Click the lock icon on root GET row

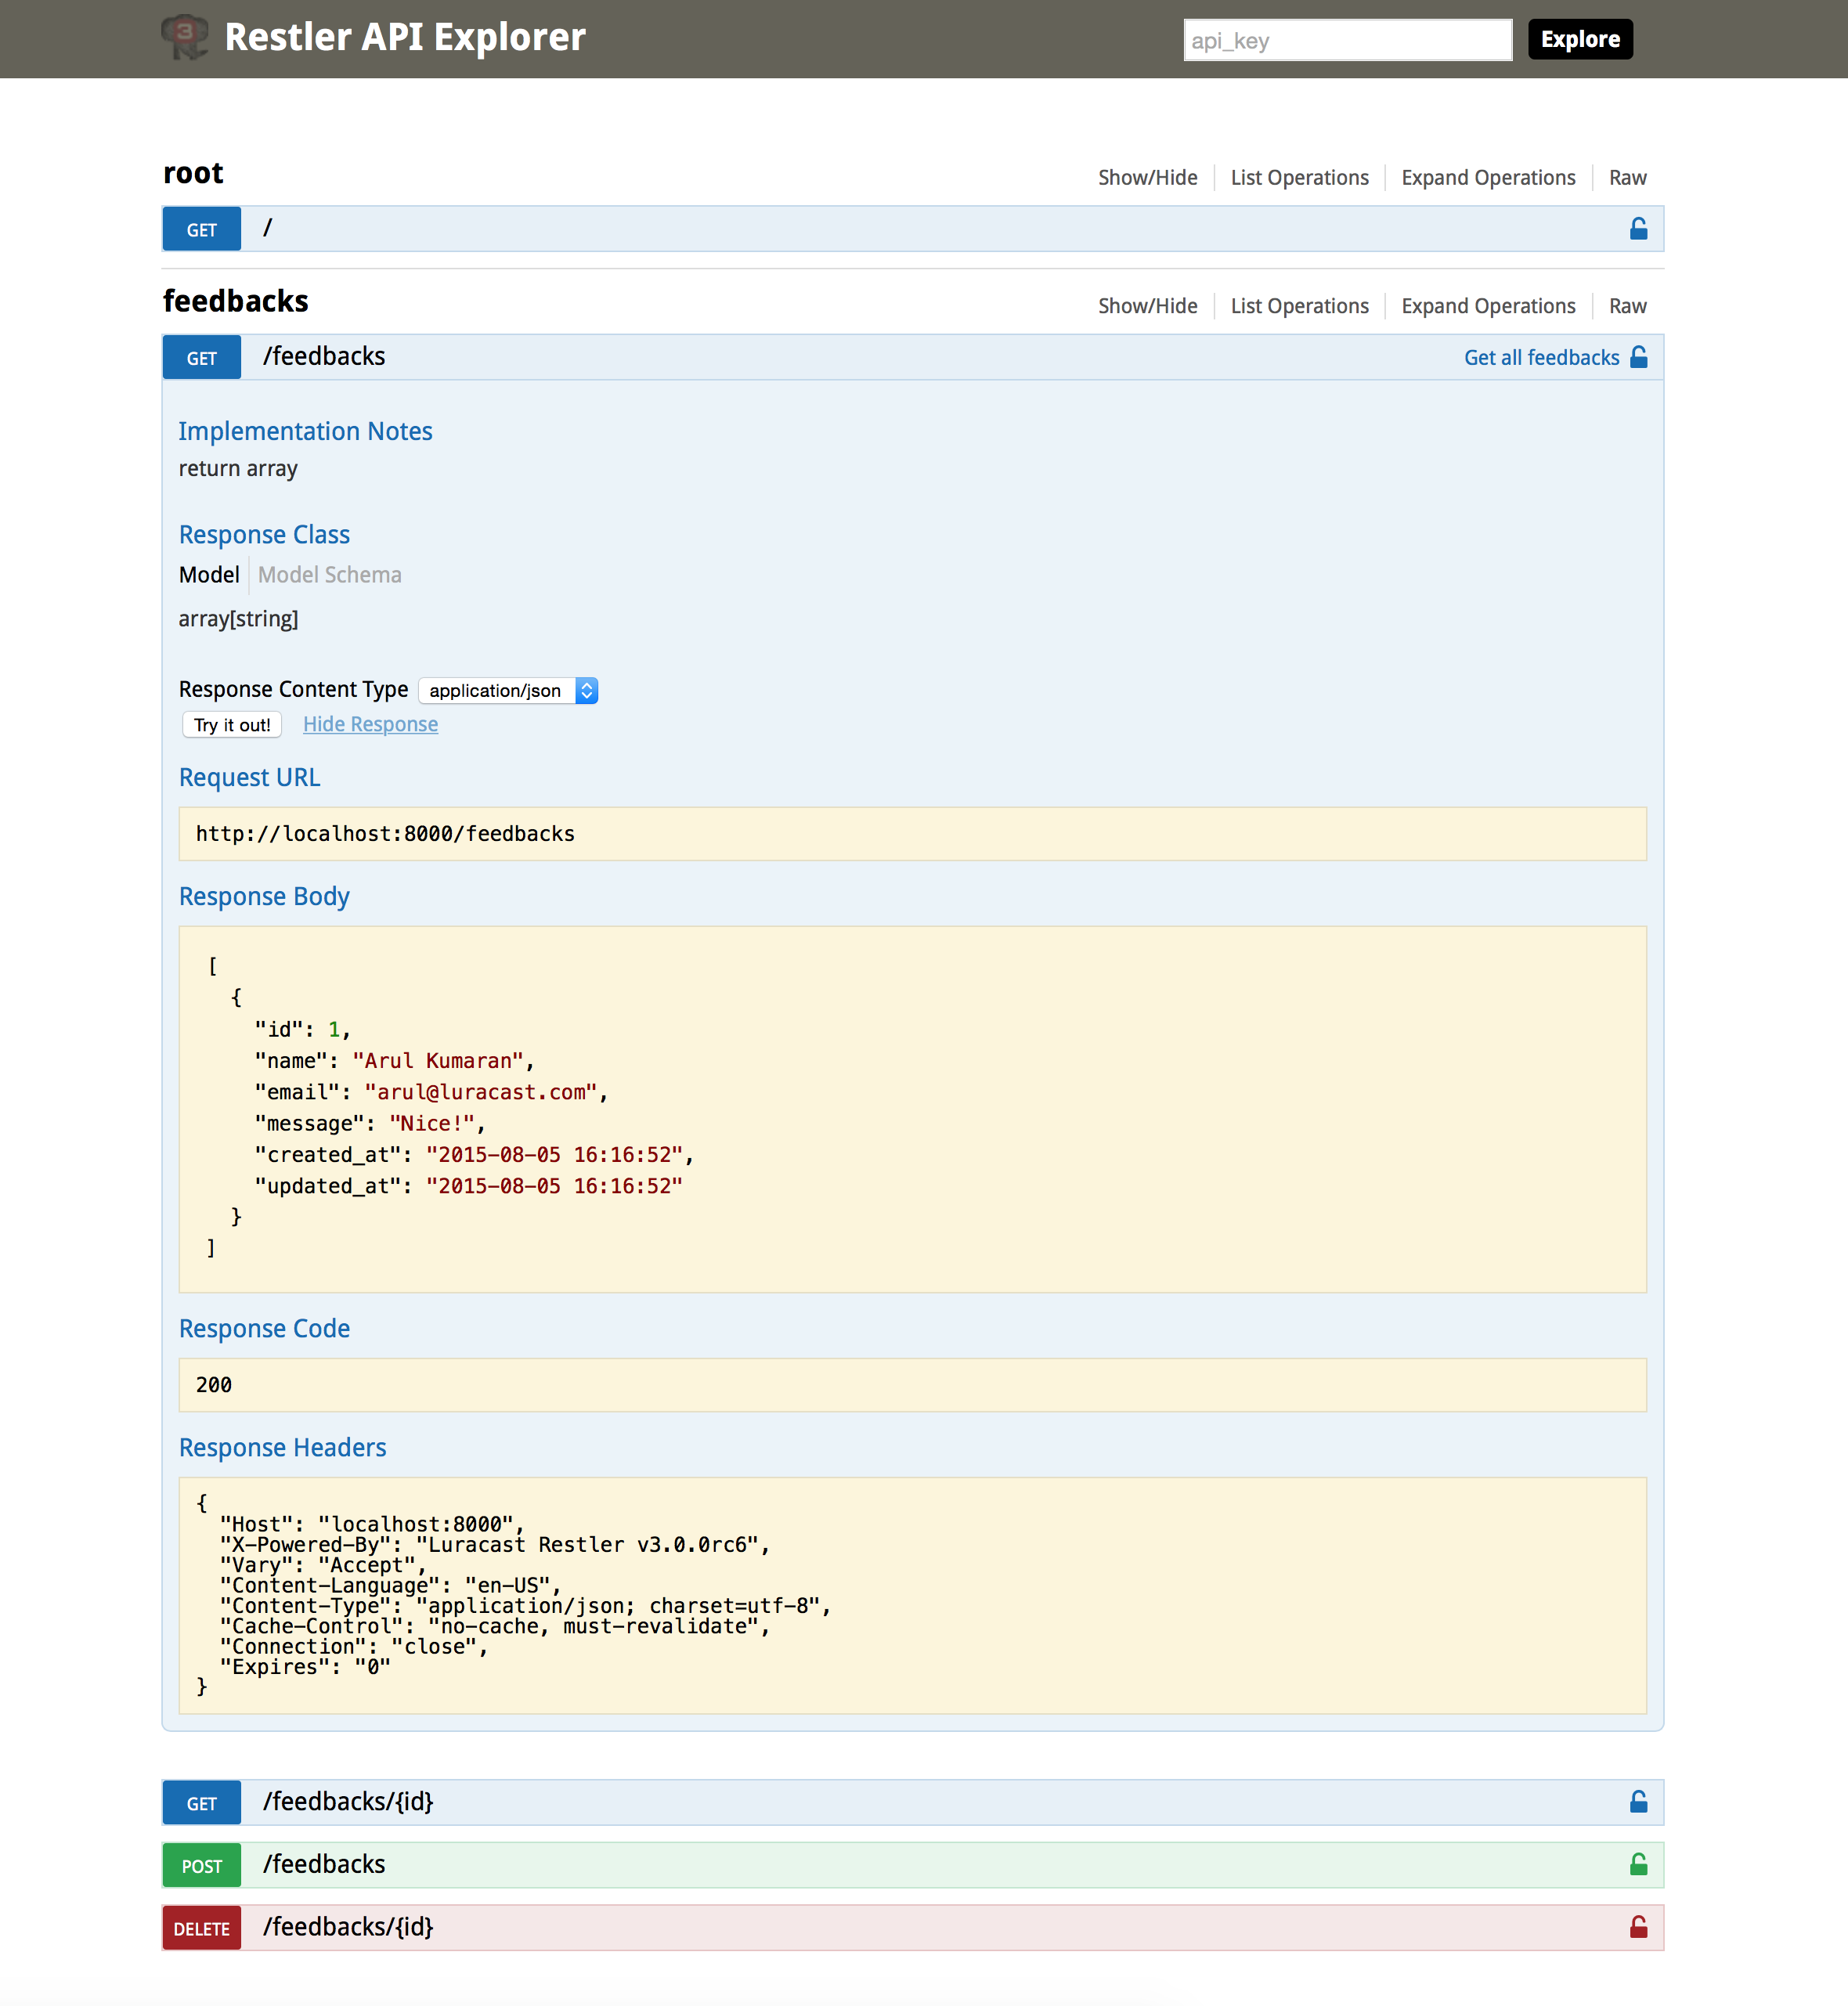[x=1638, y=229]
